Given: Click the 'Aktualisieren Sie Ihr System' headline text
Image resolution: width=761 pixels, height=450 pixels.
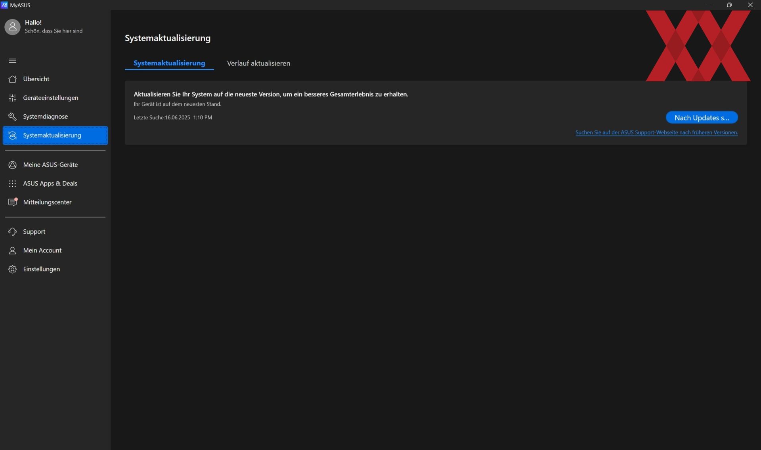Looking at the screenshot, I should point(271,94).
